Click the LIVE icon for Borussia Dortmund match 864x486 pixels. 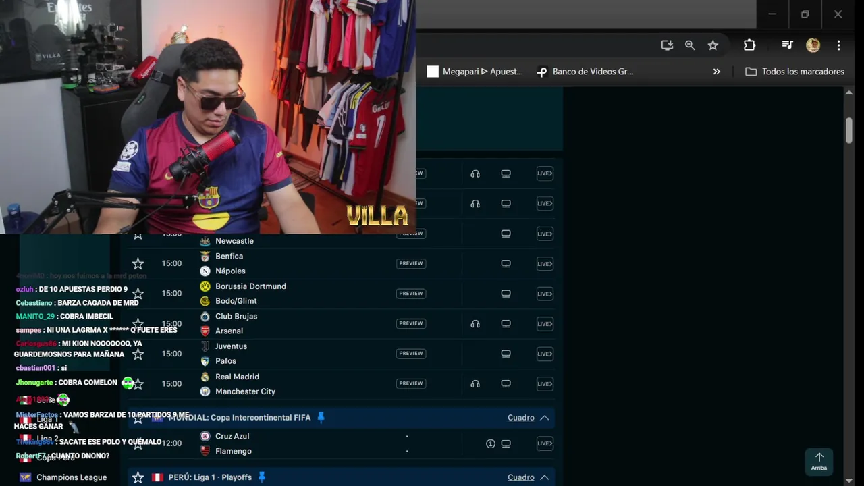545,294
